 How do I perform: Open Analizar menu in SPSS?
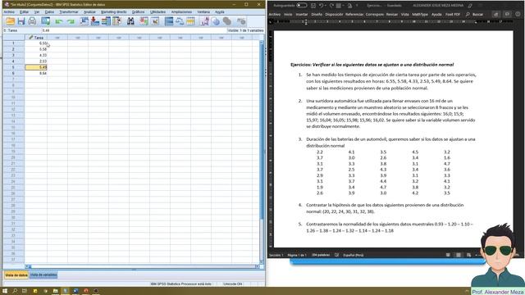click(89, 11)
